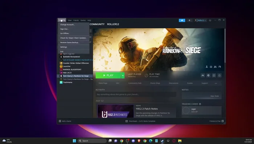Open Microsoft Edge from the taskbar
The width and height of the screenshot is (254, 144).
(x=151, y=141)
